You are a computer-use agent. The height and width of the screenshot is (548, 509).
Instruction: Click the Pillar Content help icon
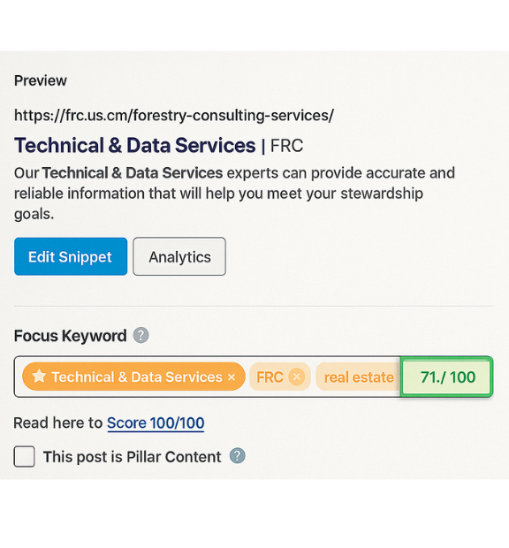(x=238, y=456)
